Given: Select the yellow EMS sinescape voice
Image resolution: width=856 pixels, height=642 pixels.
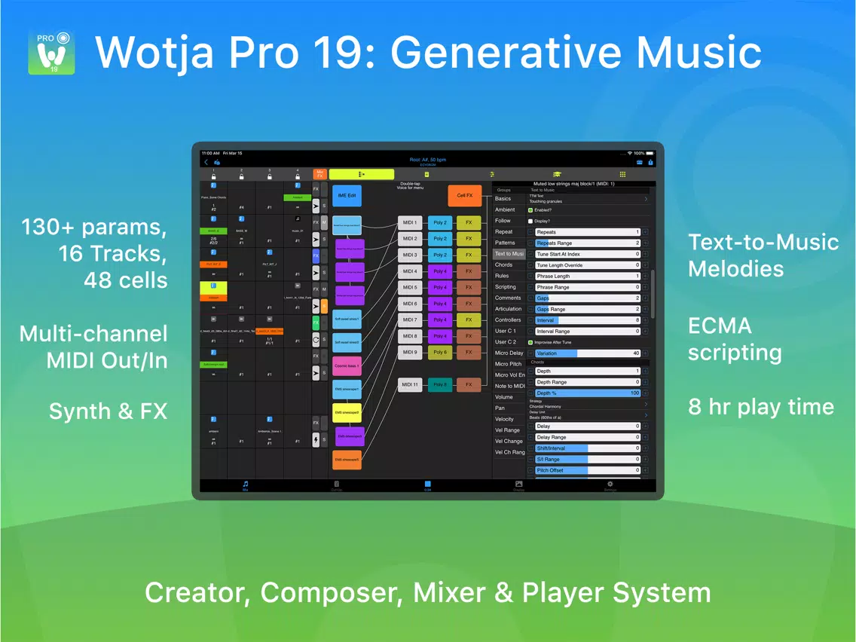Looking at the screenshot, I should point(347,413).
